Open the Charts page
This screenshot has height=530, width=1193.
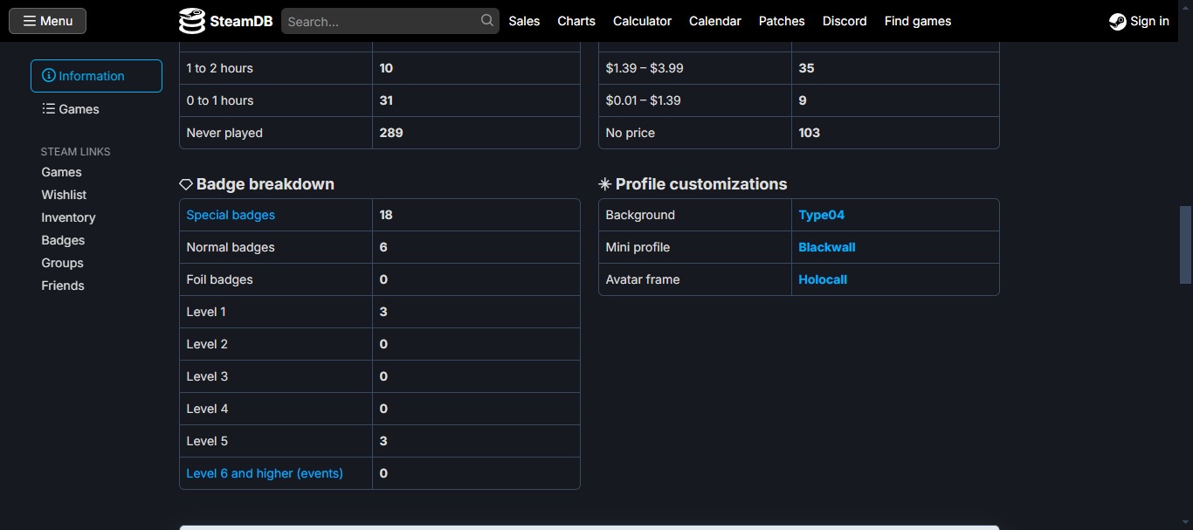click(576, 21)
